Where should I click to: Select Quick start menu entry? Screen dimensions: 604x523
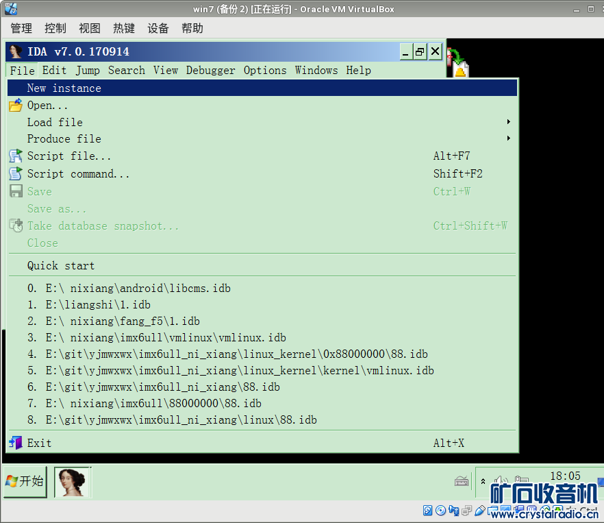pyautogui.click(x=262, y=265)
